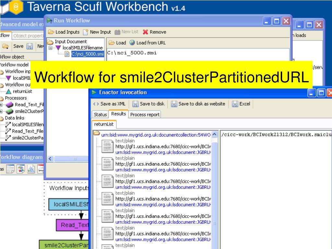Select the Processors folder in model tree
Viewport: 332px width, 249px height.
(x=16, y=98)
